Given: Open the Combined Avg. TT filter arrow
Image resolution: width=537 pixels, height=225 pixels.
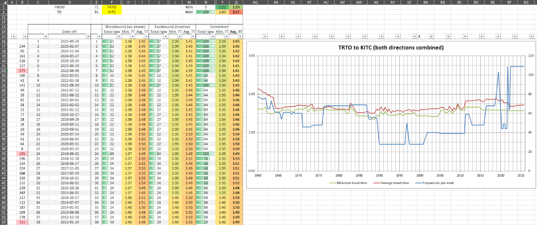Looking at the screenshot, I should coord(240,36).
